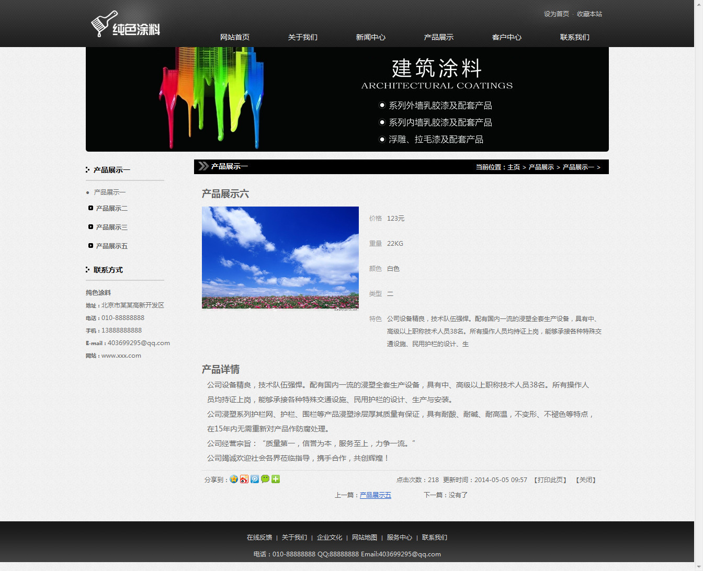Share to Sina Weibo icon
This screenshot has height=571, width=703.
coord(244,479)
